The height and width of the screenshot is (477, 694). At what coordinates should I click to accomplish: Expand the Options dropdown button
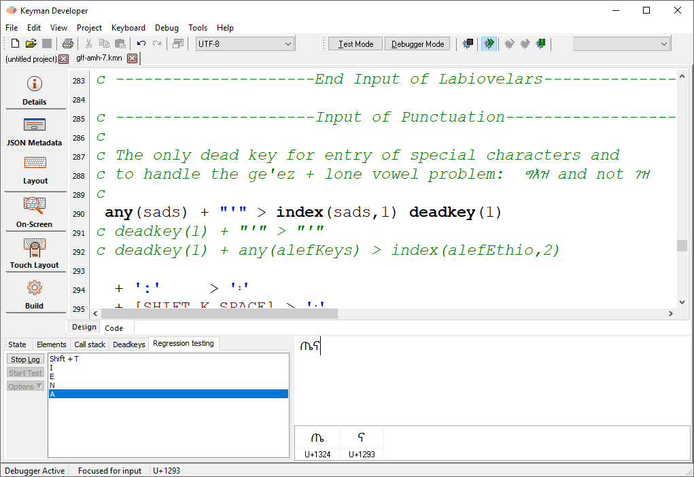point(25,387)
